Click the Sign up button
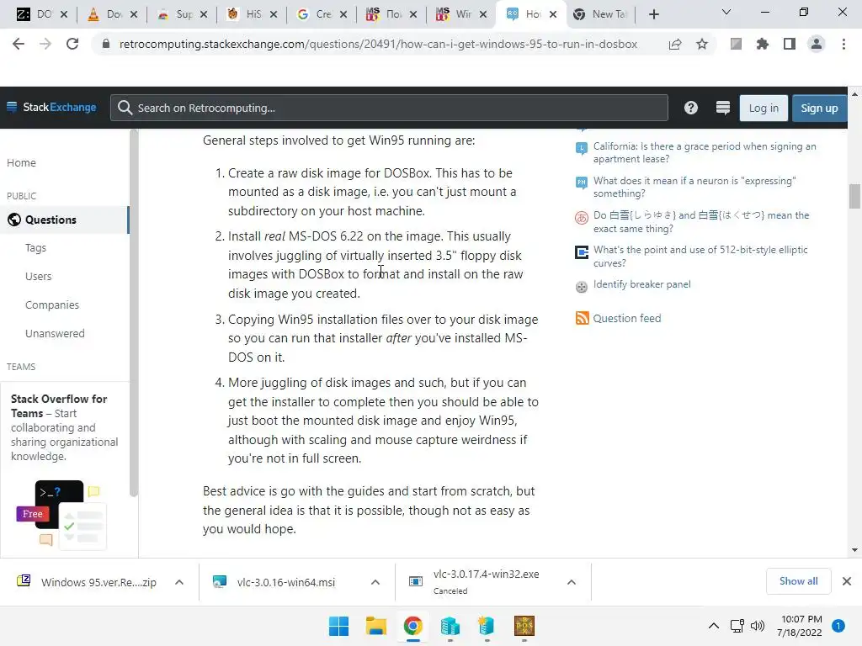The height and width of the screenshot is (646, 862). 819,109
